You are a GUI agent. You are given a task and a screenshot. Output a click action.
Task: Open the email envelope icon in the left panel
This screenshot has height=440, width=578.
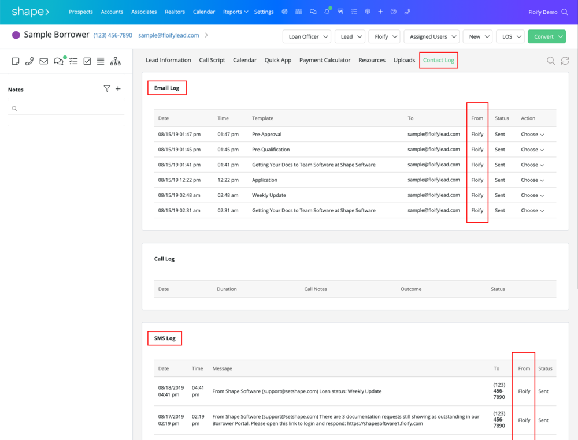pos(44,61)
